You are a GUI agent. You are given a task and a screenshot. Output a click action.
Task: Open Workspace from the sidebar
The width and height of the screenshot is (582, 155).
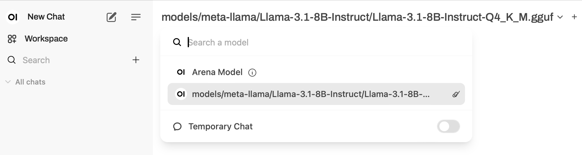[x=46, y=39]
